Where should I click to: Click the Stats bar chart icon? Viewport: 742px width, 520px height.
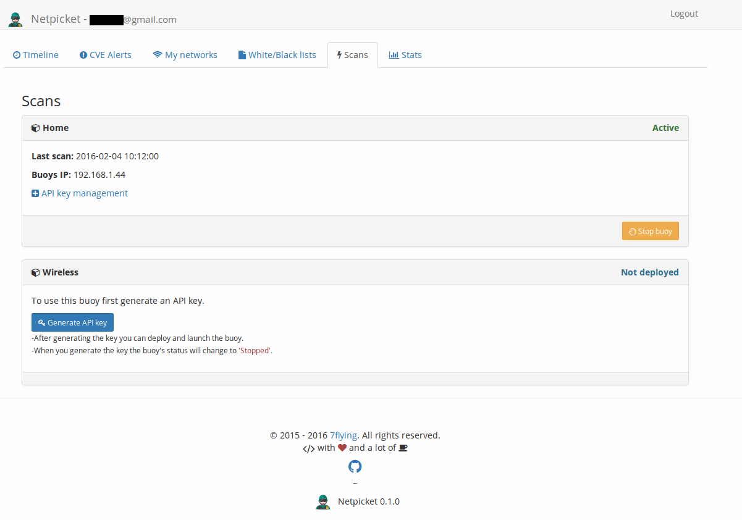click(394, 55)
